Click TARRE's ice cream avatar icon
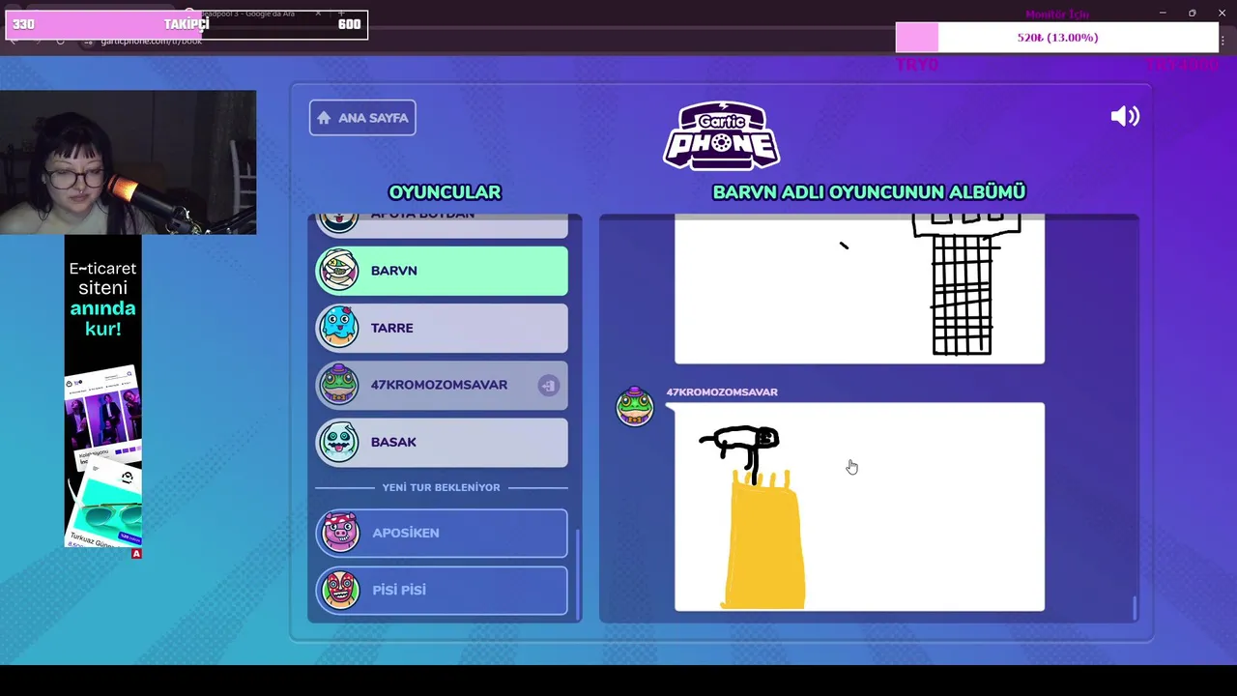This screenshot has height=696, width=1237. (x=339, y=327)
